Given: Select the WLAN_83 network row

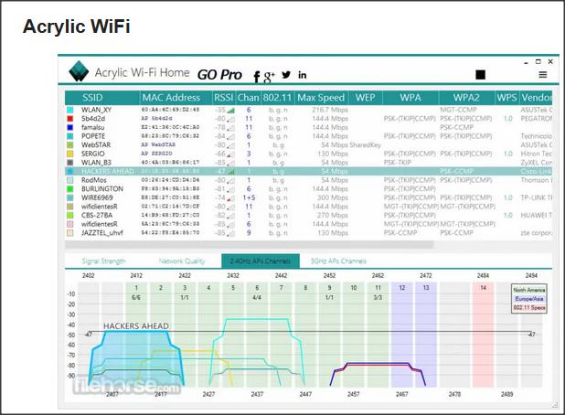Looking at the screenshot, I should click(308, 163).
